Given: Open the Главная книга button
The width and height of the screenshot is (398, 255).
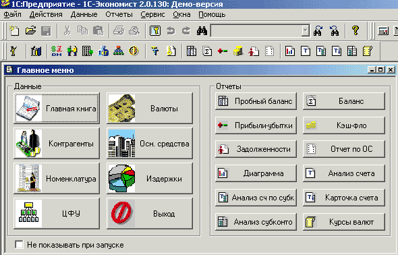Looking at the screenshot, I should (x=57, y=109).
